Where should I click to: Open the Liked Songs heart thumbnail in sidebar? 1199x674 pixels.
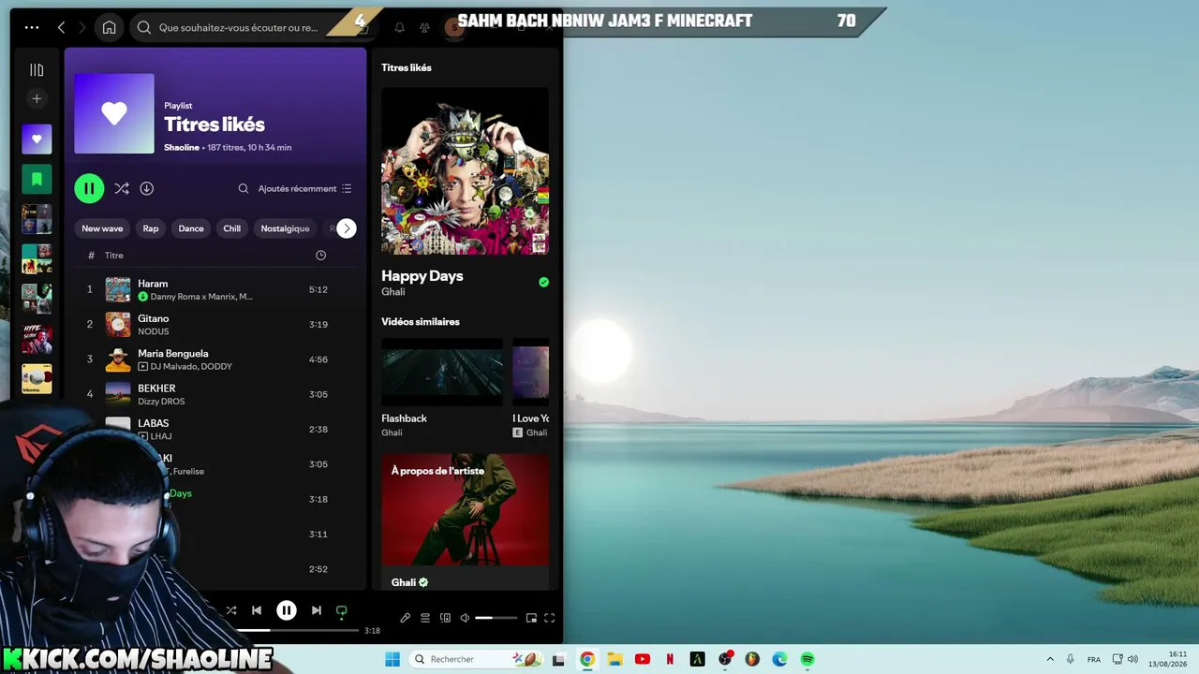37,139
